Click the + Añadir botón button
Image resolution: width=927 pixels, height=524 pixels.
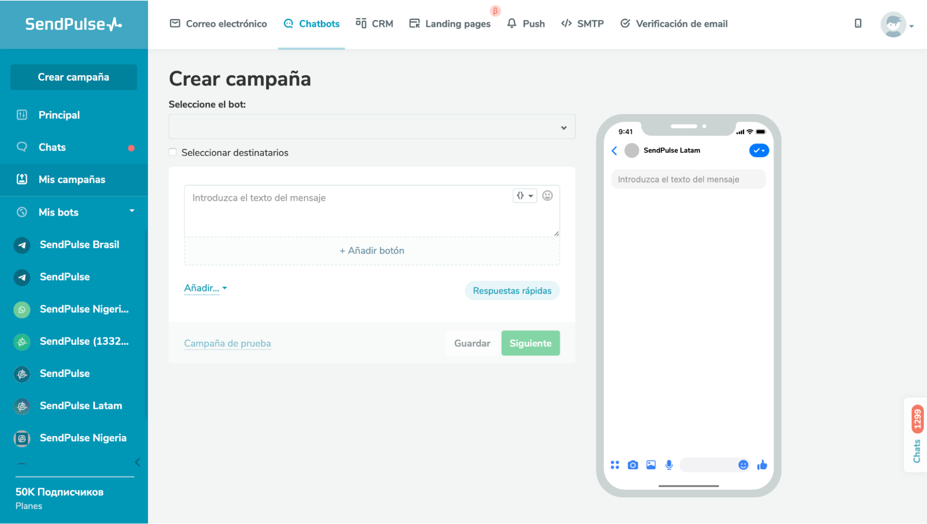point(371,251)
